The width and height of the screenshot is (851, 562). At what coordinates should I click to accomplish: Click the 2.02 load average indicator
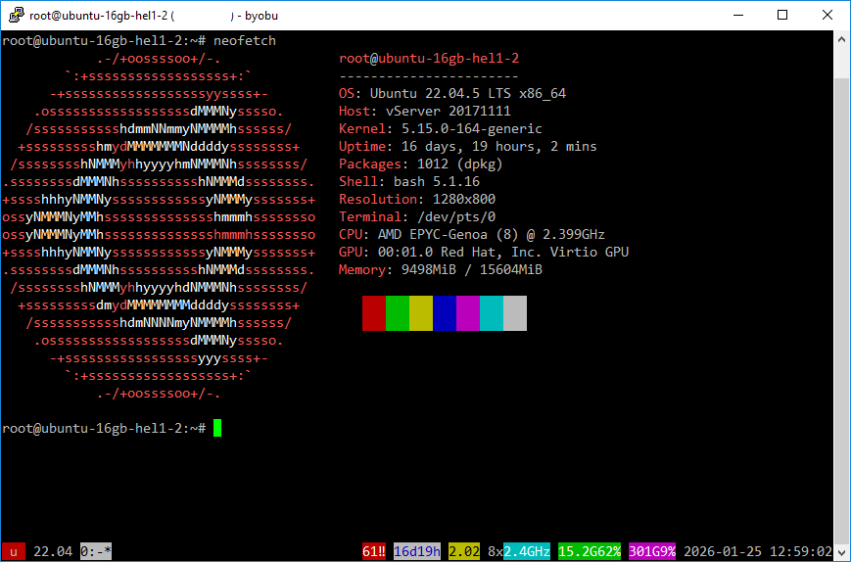[x=463, y=551]
